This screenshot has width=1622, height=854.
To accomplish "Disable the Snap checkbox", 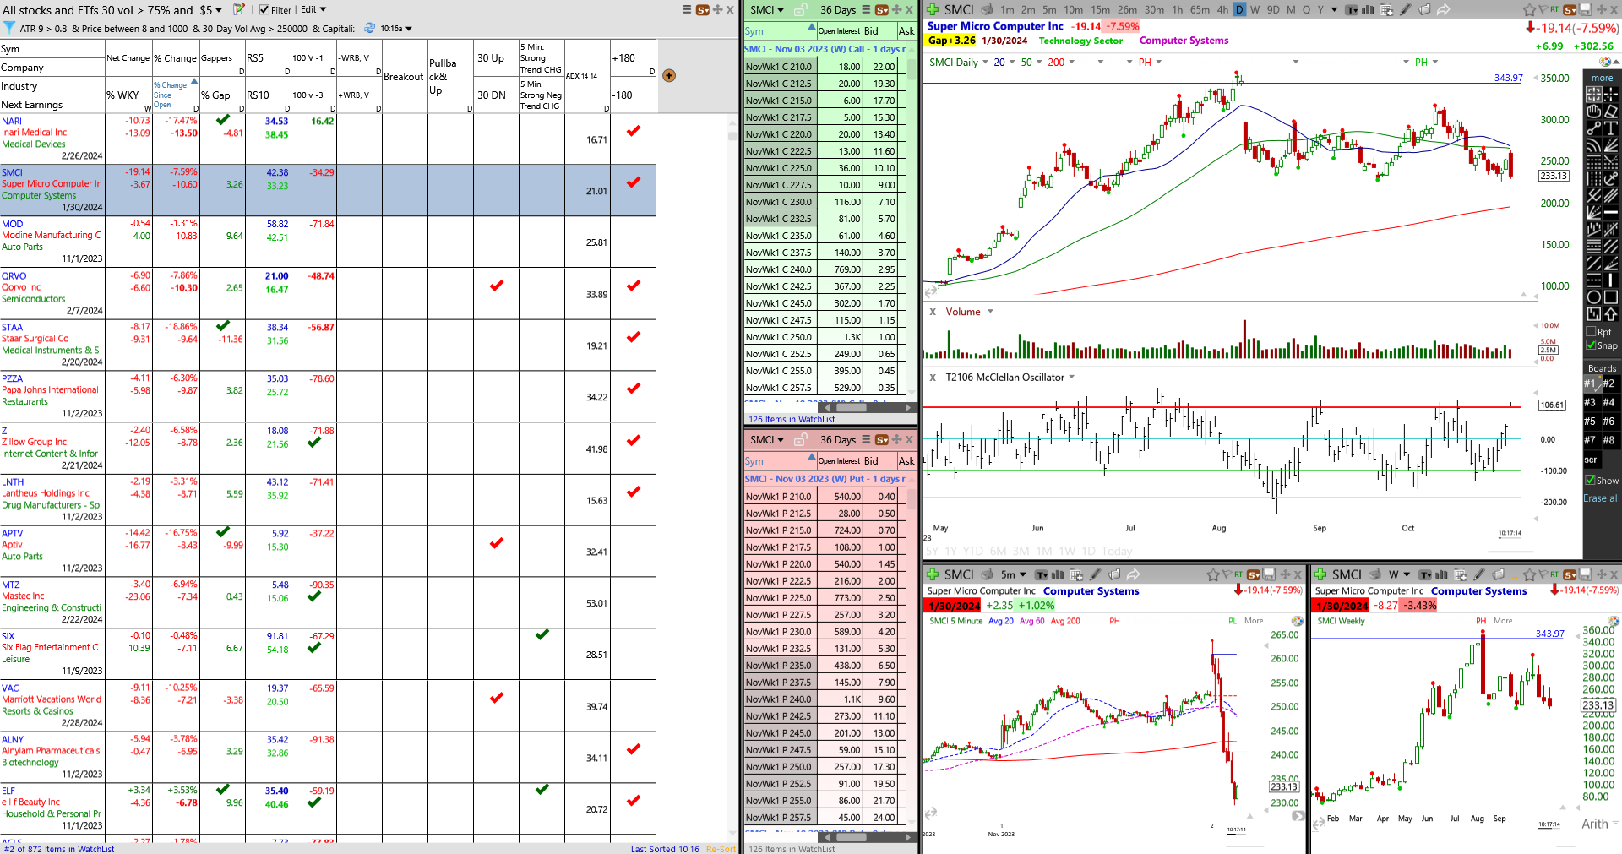I will point(1592,345).
